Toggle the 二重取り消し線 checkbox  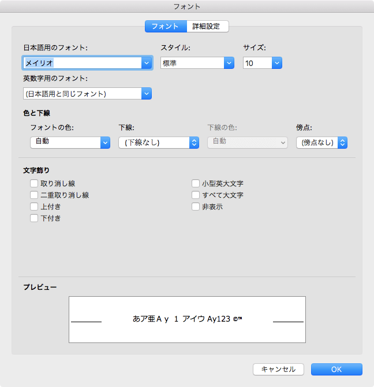(34, 196)
